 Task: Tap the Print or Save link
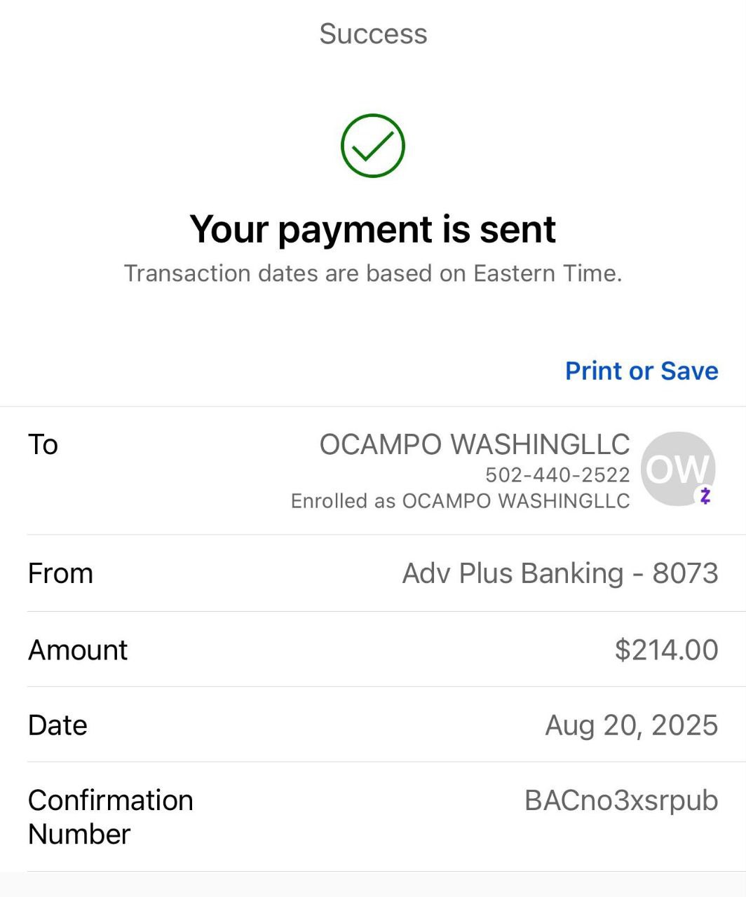click(642, 371)
